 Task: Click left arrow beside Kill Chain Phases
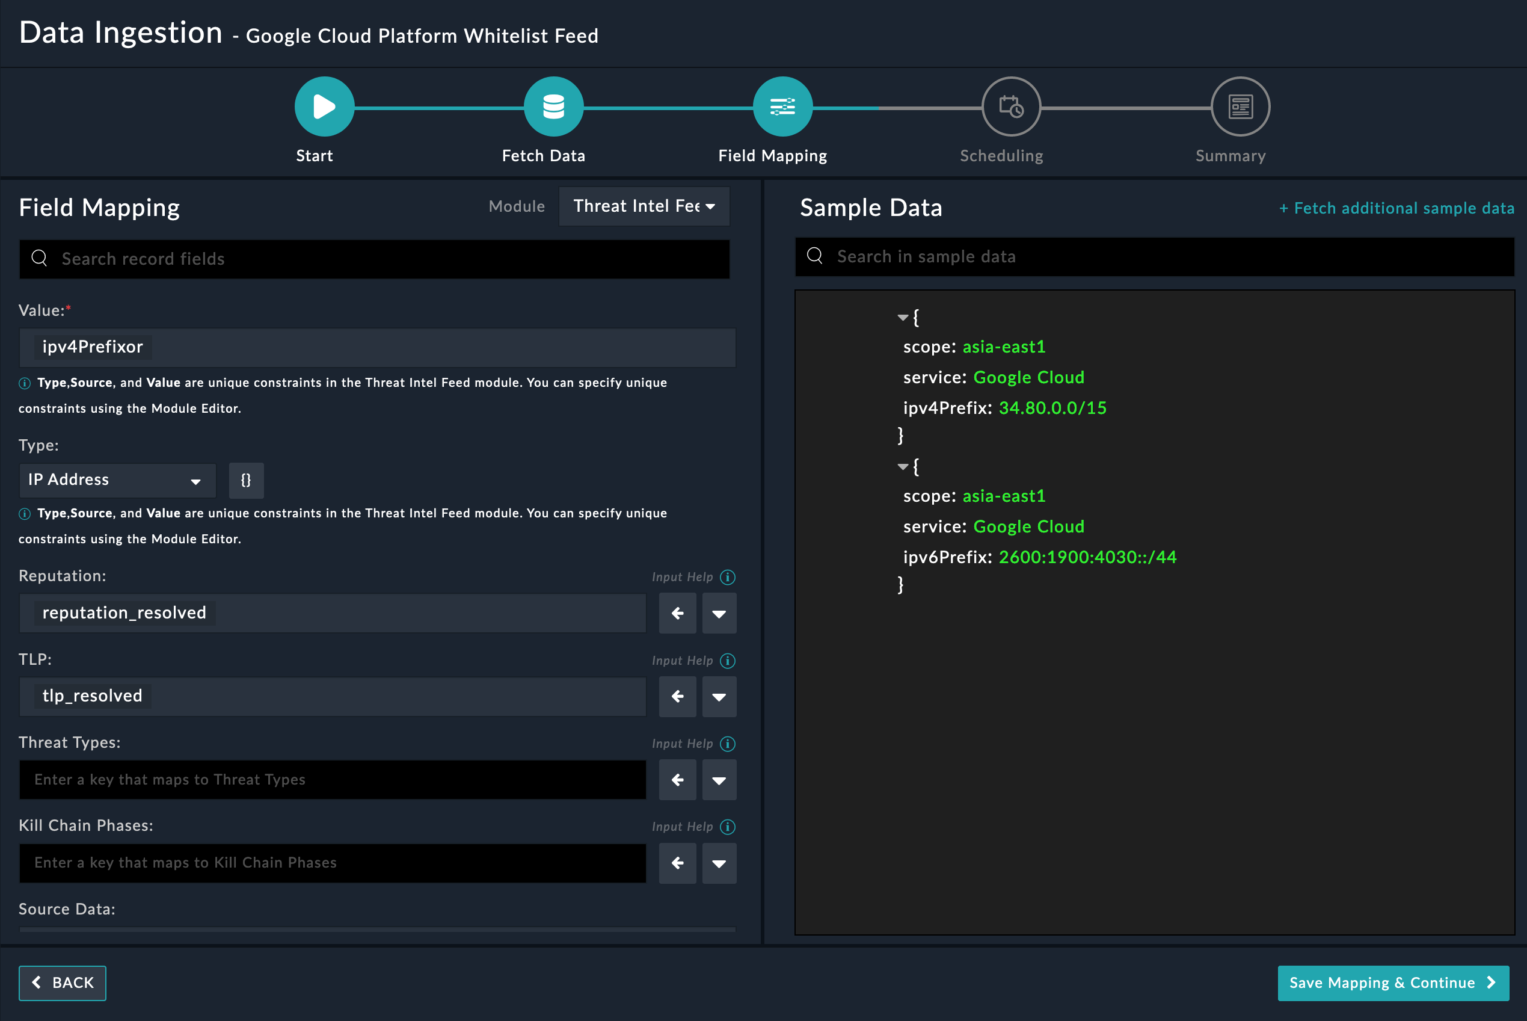(677, 863)
